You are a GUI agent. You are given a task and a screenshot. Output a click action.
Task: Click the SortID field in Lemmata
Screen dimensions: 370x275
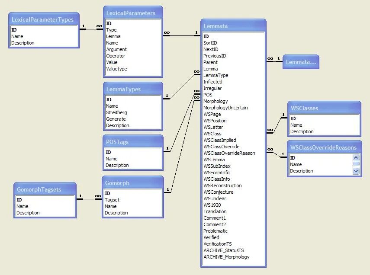pyautogui.click(x=234, y=43)
